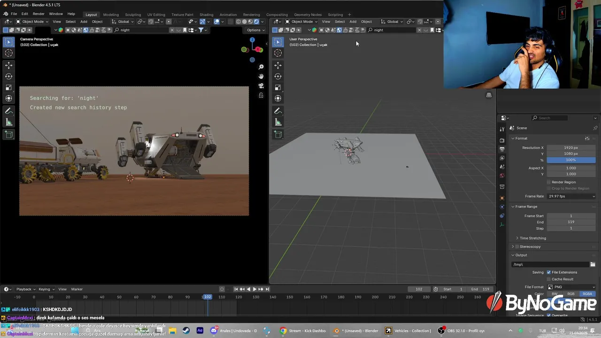This screenshot has width=601, height=338.
Task: Open the File menu
Action: click(14, 14)
